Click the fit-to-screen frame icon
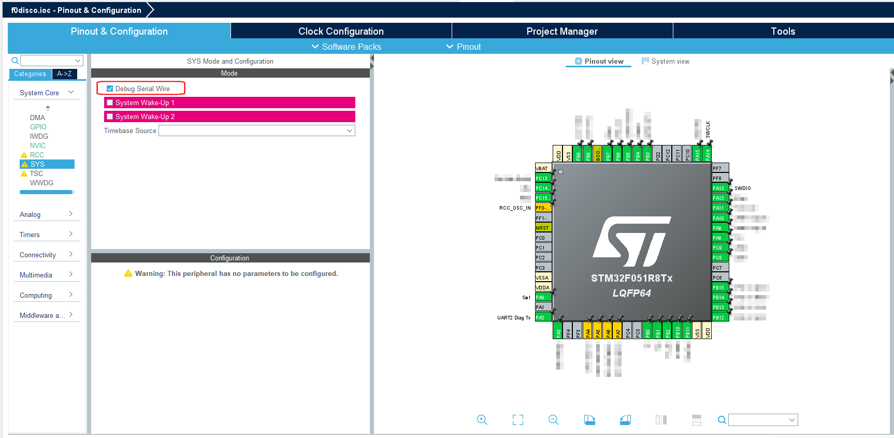This screenshot has height=438, width=894. [x=518, y=420]
